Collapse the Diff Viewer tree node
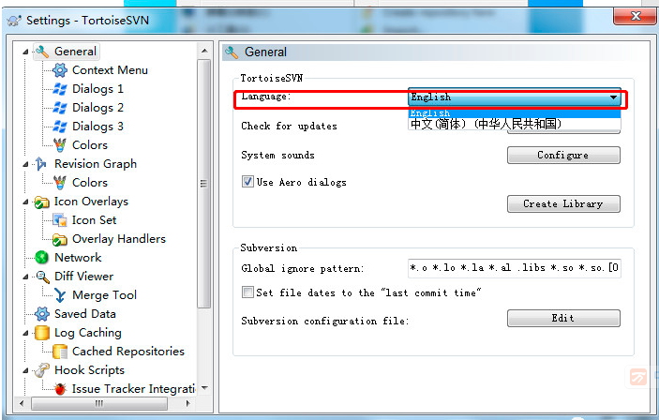This screenshot has height=420, width=659. [x=25, y=277]
